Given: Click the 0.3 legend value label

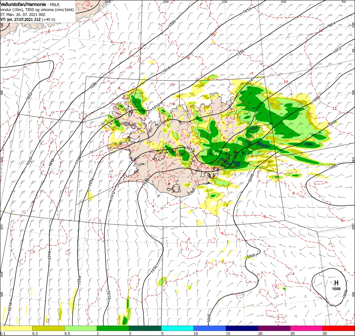Looking at the screenshot, I should tap(35, 334).
